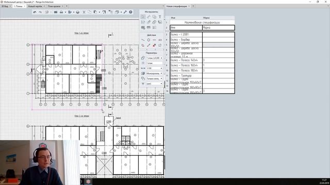Select the row Балка - Полоса 140х4
The width and height of the screenshot is (330, 185).
pos(202,60)
